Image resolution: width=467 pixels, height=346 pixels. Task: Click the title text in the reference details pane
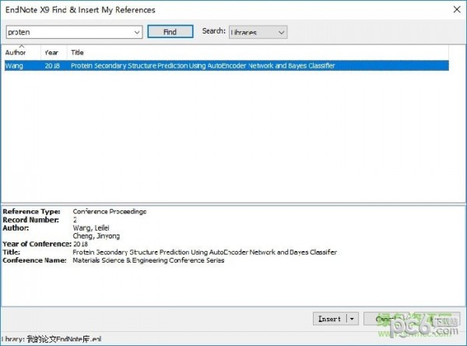[x=205, y=252]
